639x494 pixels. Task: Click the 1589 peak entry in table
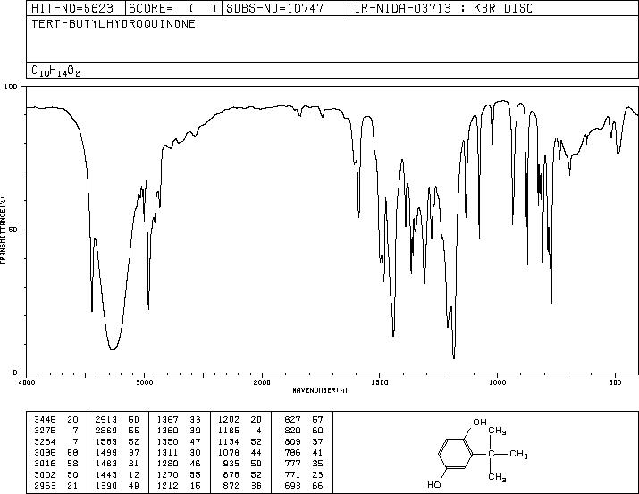pos(117,441)
